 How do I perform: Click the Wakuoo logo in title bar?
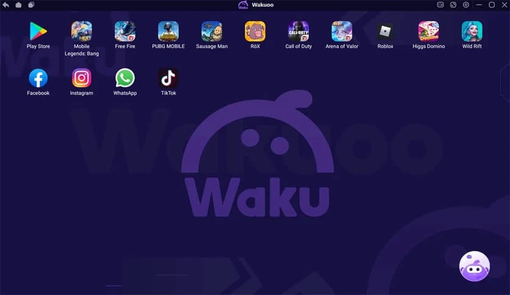[x=243, y=5]
